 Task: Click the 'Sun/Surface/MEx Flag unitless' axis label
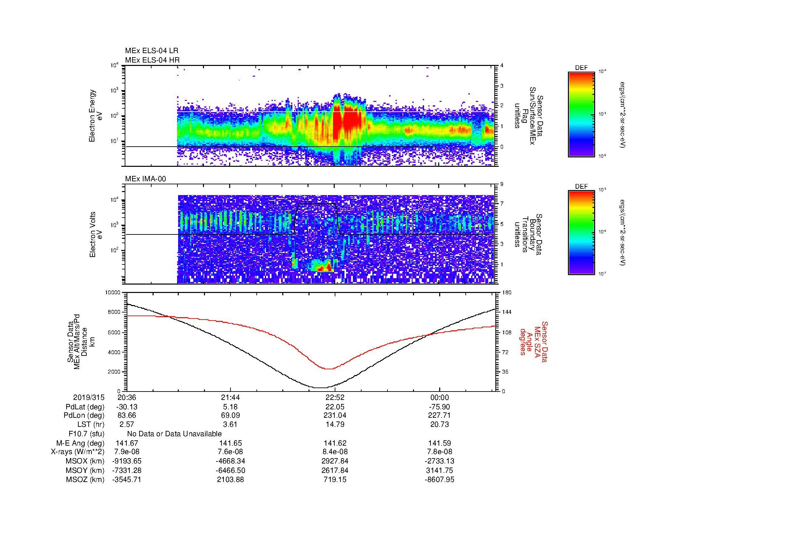pos(529,116)
